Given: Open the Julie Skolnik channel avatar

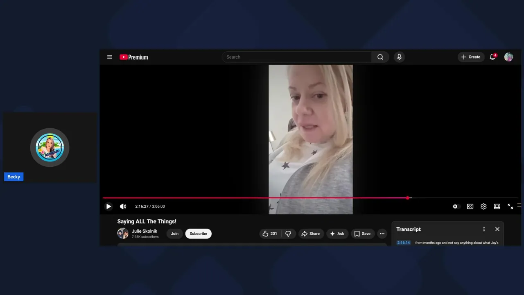Looking at the screenshot, I should click(123, 234).
